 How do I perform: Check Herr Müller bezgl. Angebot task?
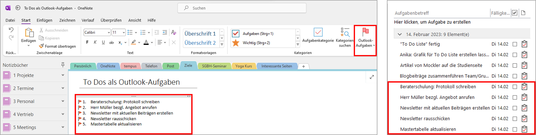pos(515,97)
